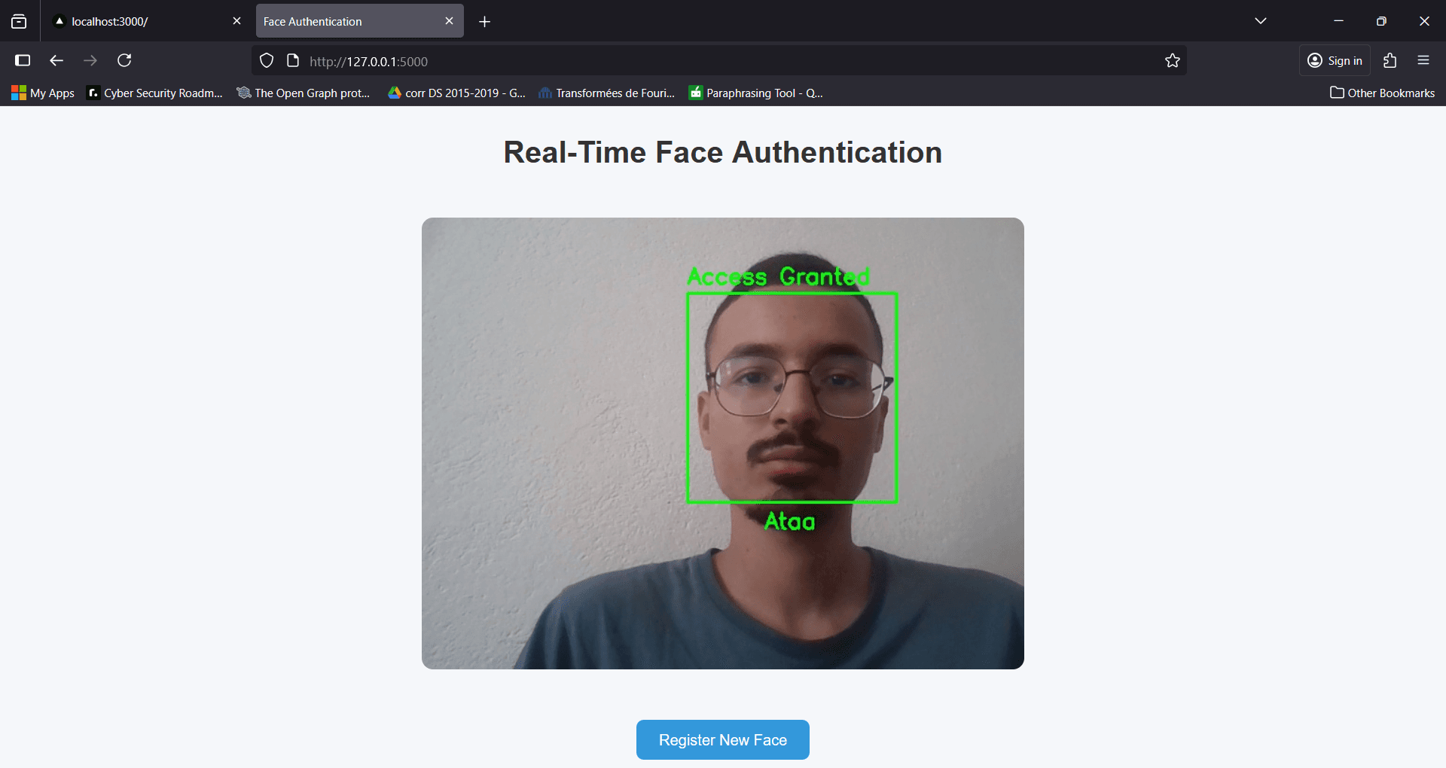Open the Cyber Security Roadmap bookmark
This screenshot has width=1446, height=768.
tap(154, 93)
